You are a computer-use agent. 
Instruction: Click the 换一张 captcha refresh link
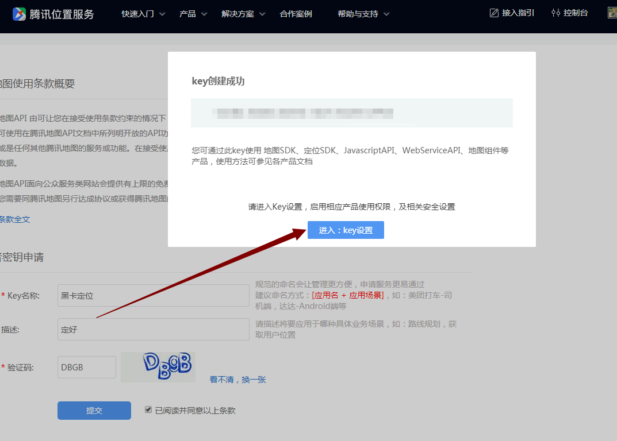pyautogui.click(x=254, y=380)
